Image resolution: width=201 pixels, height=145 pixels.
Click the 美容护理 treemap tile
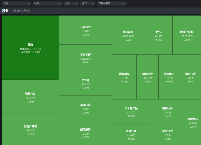pyautogui.click(x=85, y=58)
